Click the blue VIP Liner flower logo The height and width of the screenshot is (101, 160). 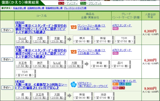click(x=73, y=84)
